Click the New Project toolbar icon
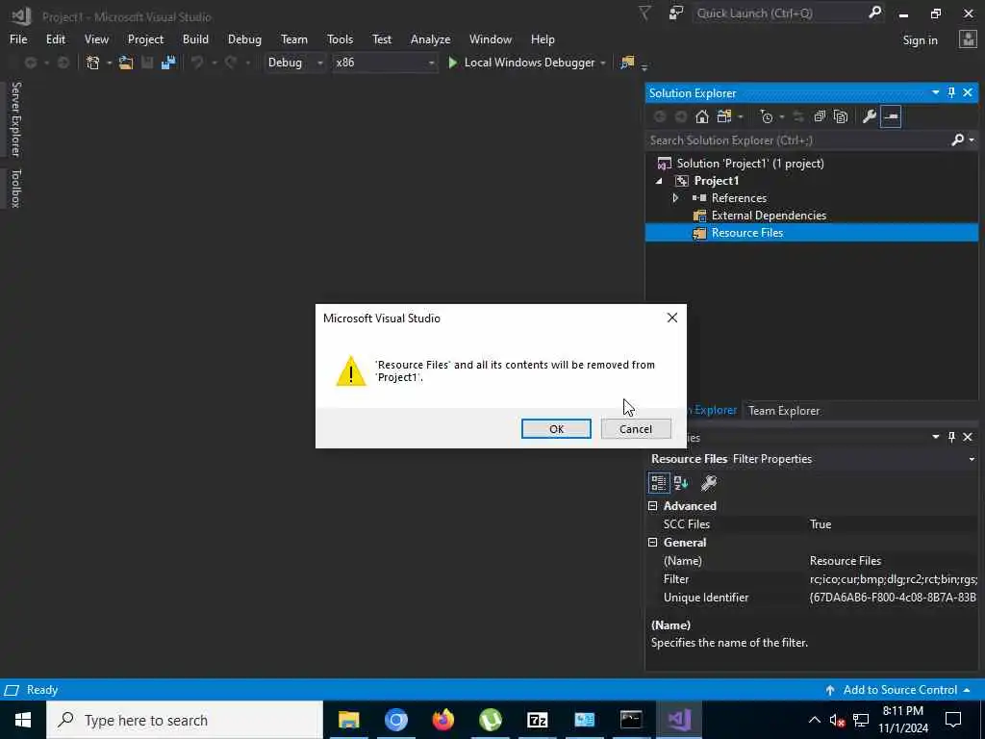Image resolution: width=985 pixels, height=739 pixels. (x=93, y=63)
